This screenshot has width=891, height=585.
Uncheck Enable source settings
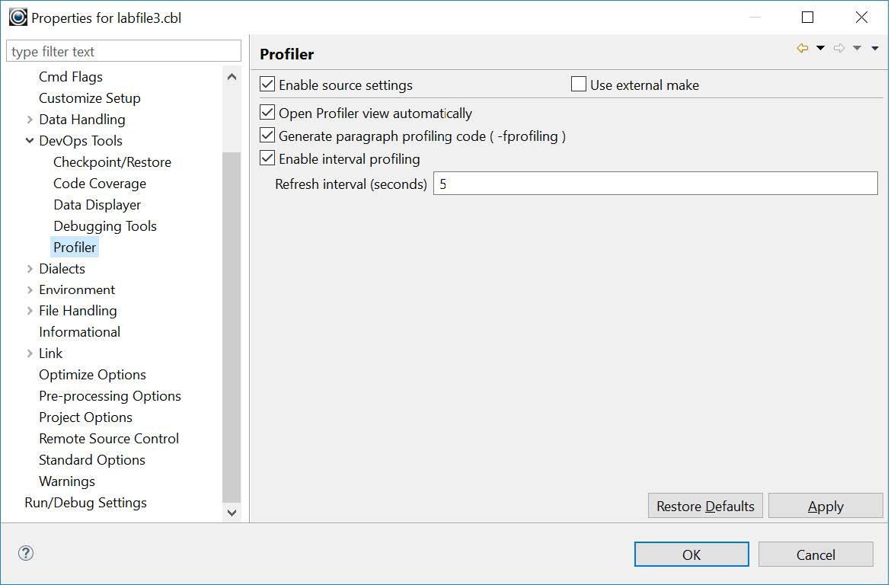(x=267, y=85)
